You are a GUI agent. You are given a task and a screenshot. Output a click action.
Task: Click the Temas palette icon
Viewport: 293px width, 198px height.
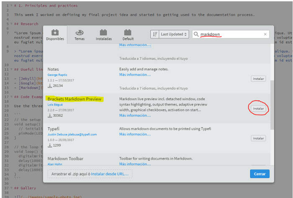[80, 33]
